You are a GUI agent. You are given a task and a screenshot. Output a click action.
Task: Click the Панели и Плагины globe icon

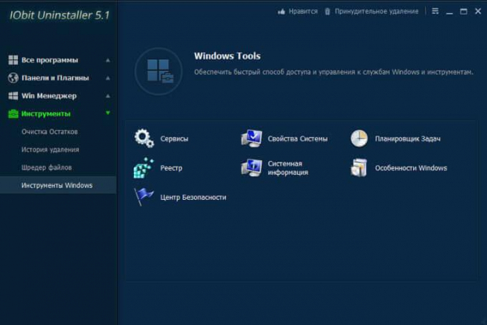click(x=13, y=78)
